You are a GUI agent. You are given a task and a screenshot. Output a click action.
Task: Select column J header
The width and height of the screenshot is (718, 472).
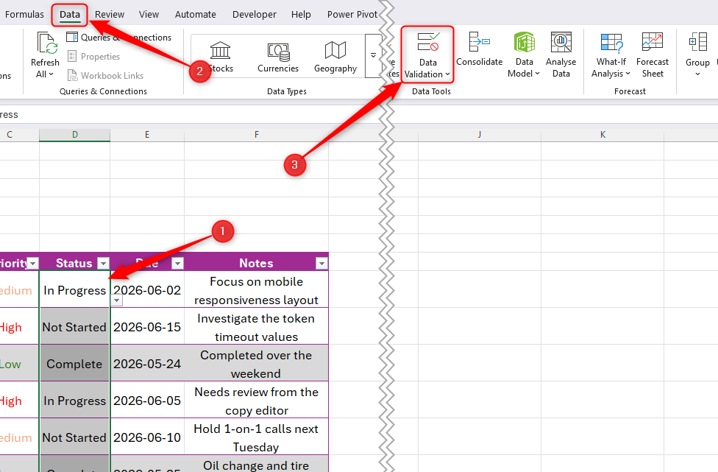point(480,135)
